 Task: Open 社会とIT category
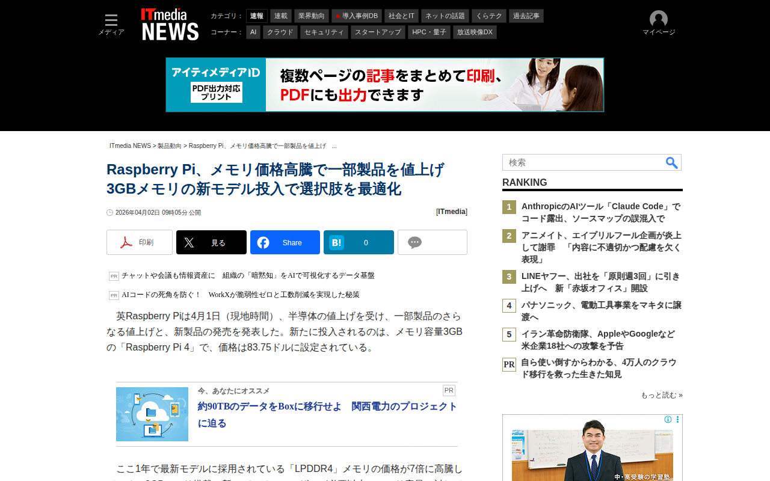point(401,16)
